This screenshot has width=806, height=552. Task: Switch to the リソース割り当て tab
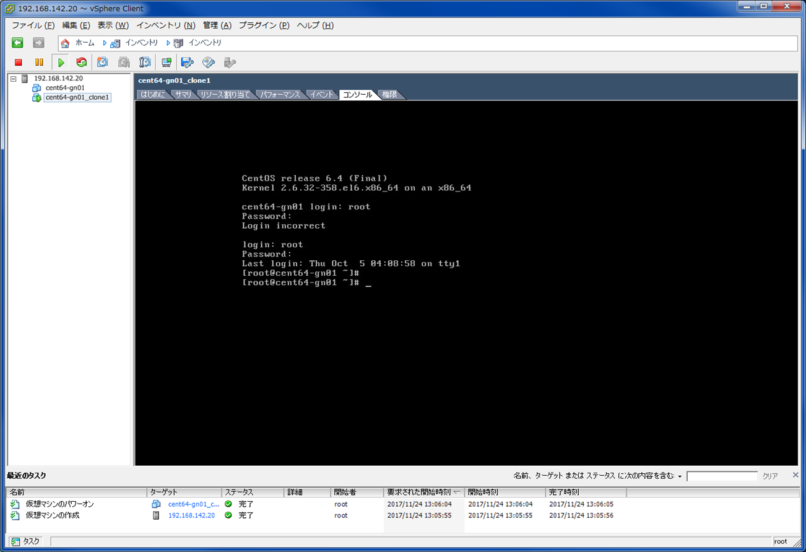pos(225,95)
